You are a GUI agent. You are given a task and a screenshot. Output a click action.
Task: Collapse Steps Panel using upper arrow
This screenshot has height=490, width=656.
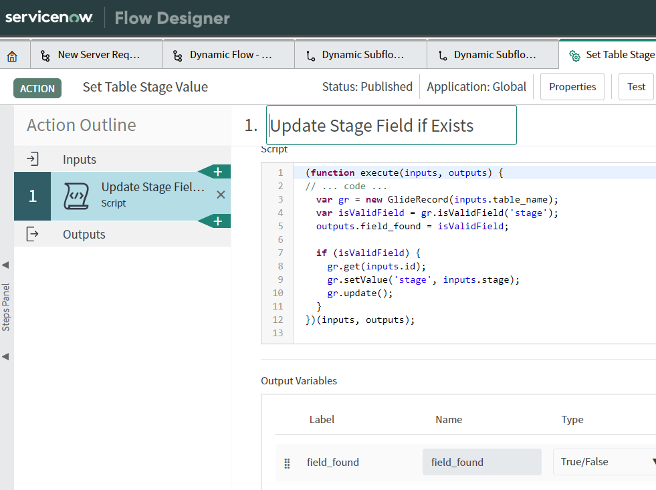tap(5, 265)
